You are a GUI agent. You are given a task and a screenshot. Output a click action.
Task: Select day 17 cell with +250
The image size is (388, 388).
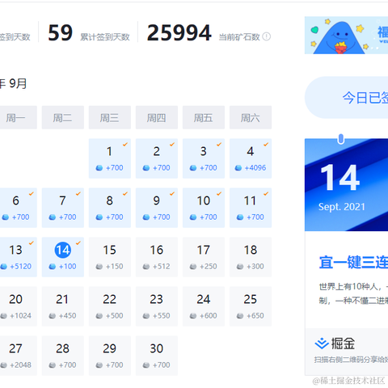coord(204,257)
